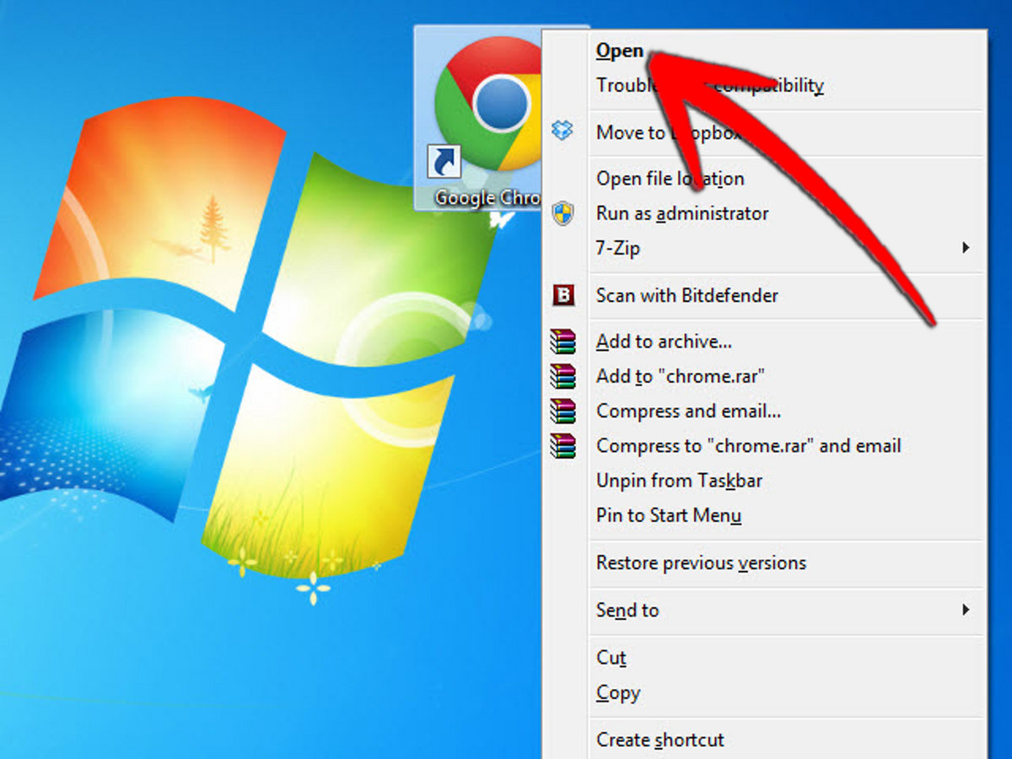Select Open from the context menu
The width and height of the screenshot is (1012, 759).
(x=618, y=51)
